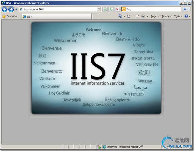Open a new blank tab
This screenshot has height=151, width=194.
[x=96, y=17]
